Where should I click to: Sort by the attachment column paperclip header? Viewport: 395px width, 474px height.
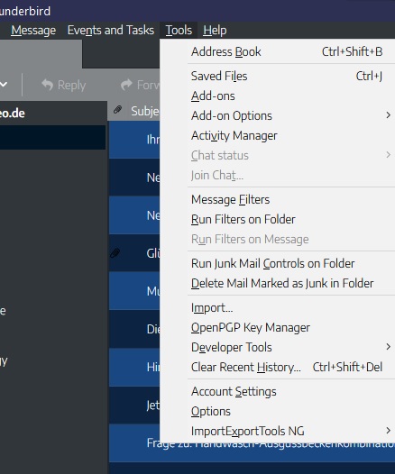(117, 110)
